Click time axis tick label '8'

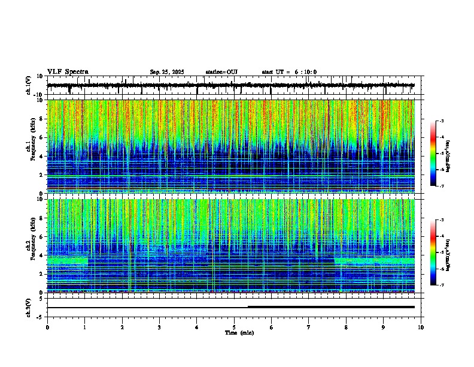(346, 327)
